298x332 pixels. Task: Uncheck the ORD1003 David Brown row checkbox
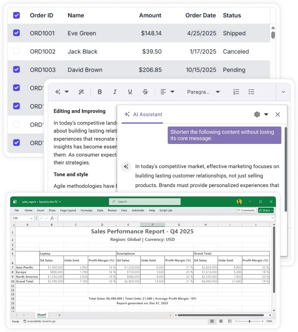click(x=16, y=69)
